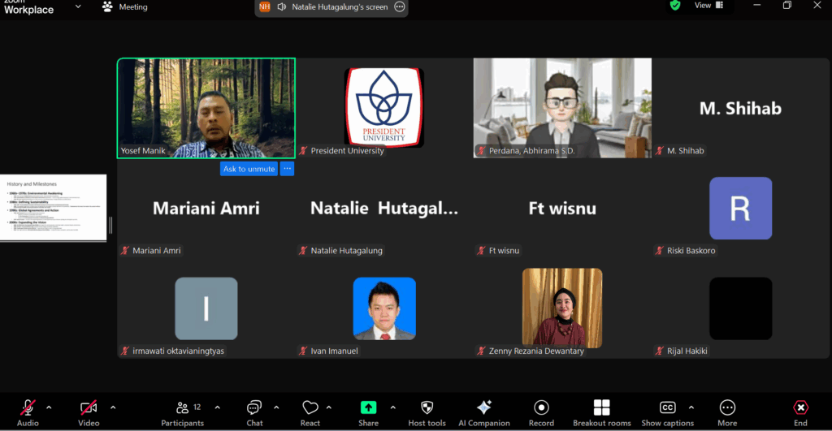Turn on Video camera
This screenshot has height=431, width=832.
(x=89, y=412)
